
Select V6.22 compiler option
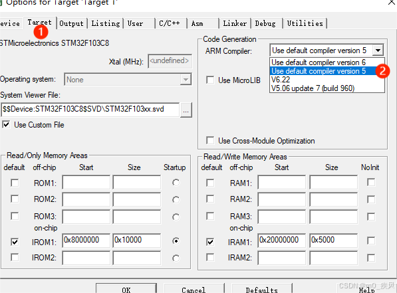327,80
